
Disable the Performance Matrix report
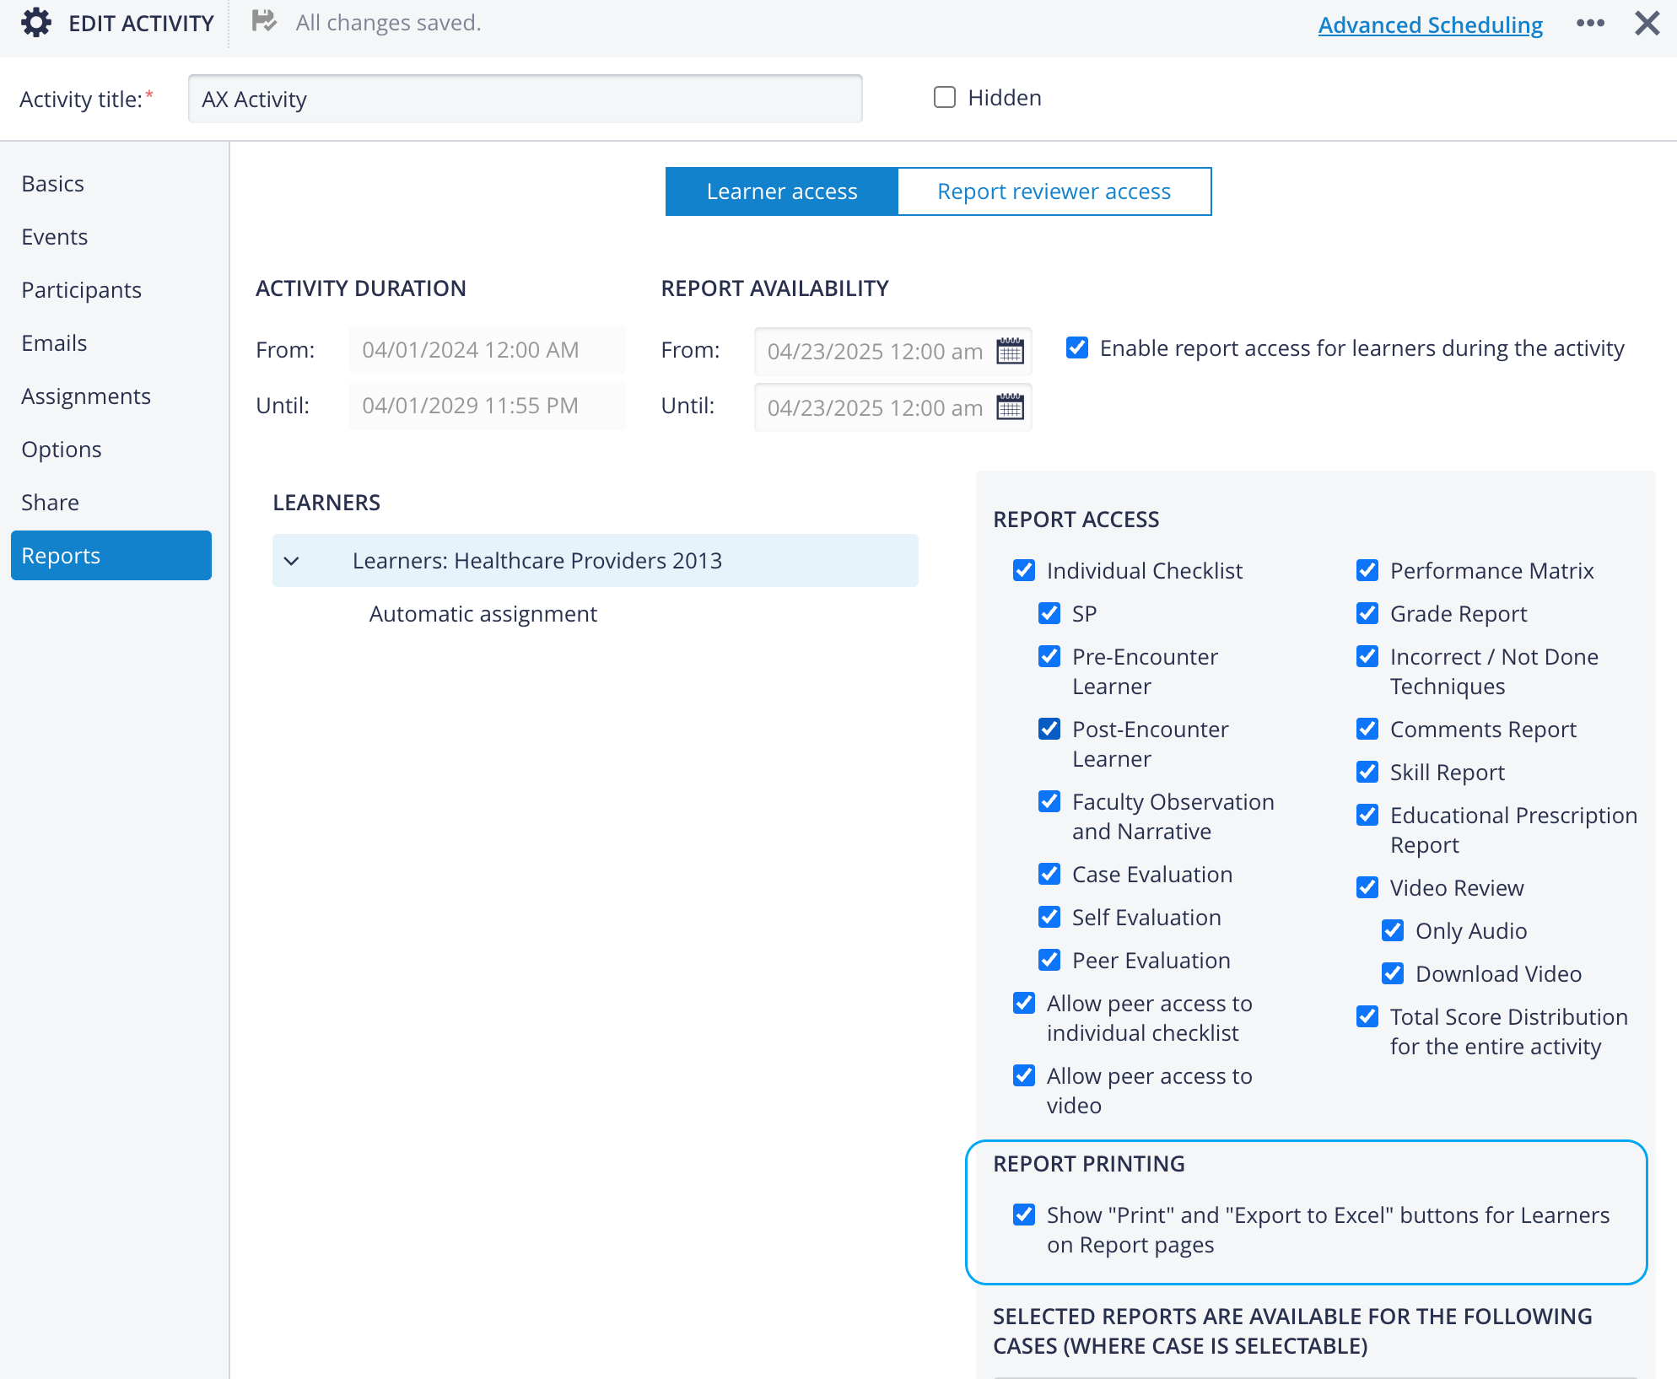[x=1367, y=570]
